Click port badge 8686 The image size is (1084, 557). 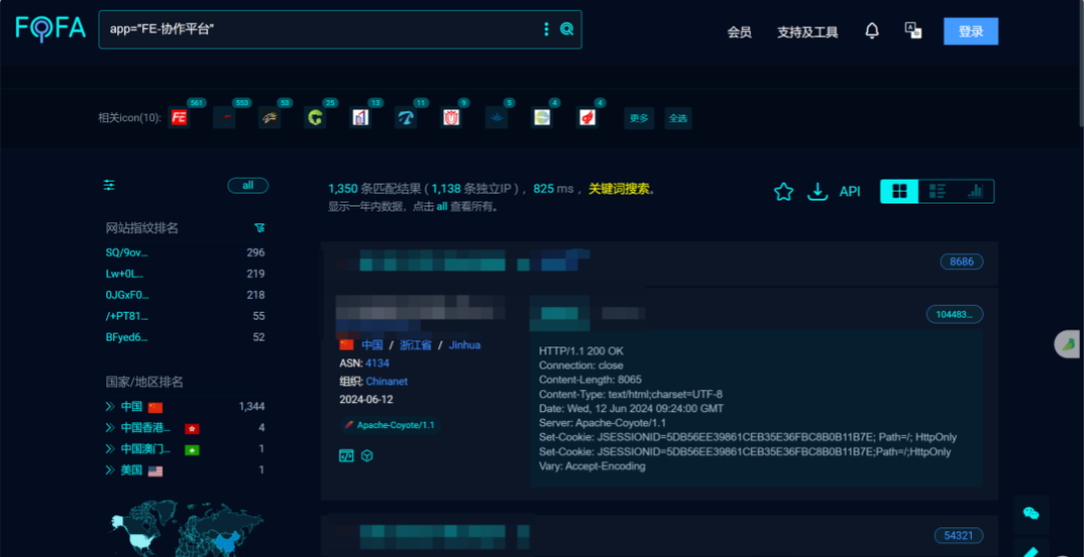click(962, 262)
